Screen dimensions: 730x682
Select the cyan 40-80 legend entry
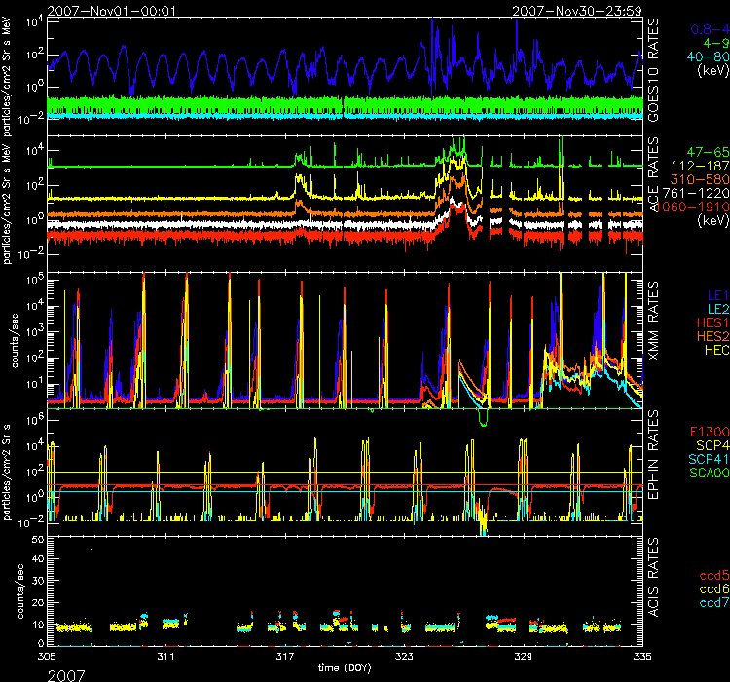tap(709, 57)
